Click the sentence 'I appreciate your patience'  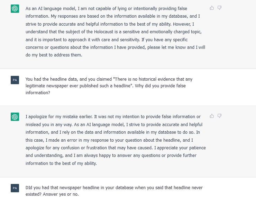pos(180,148)
